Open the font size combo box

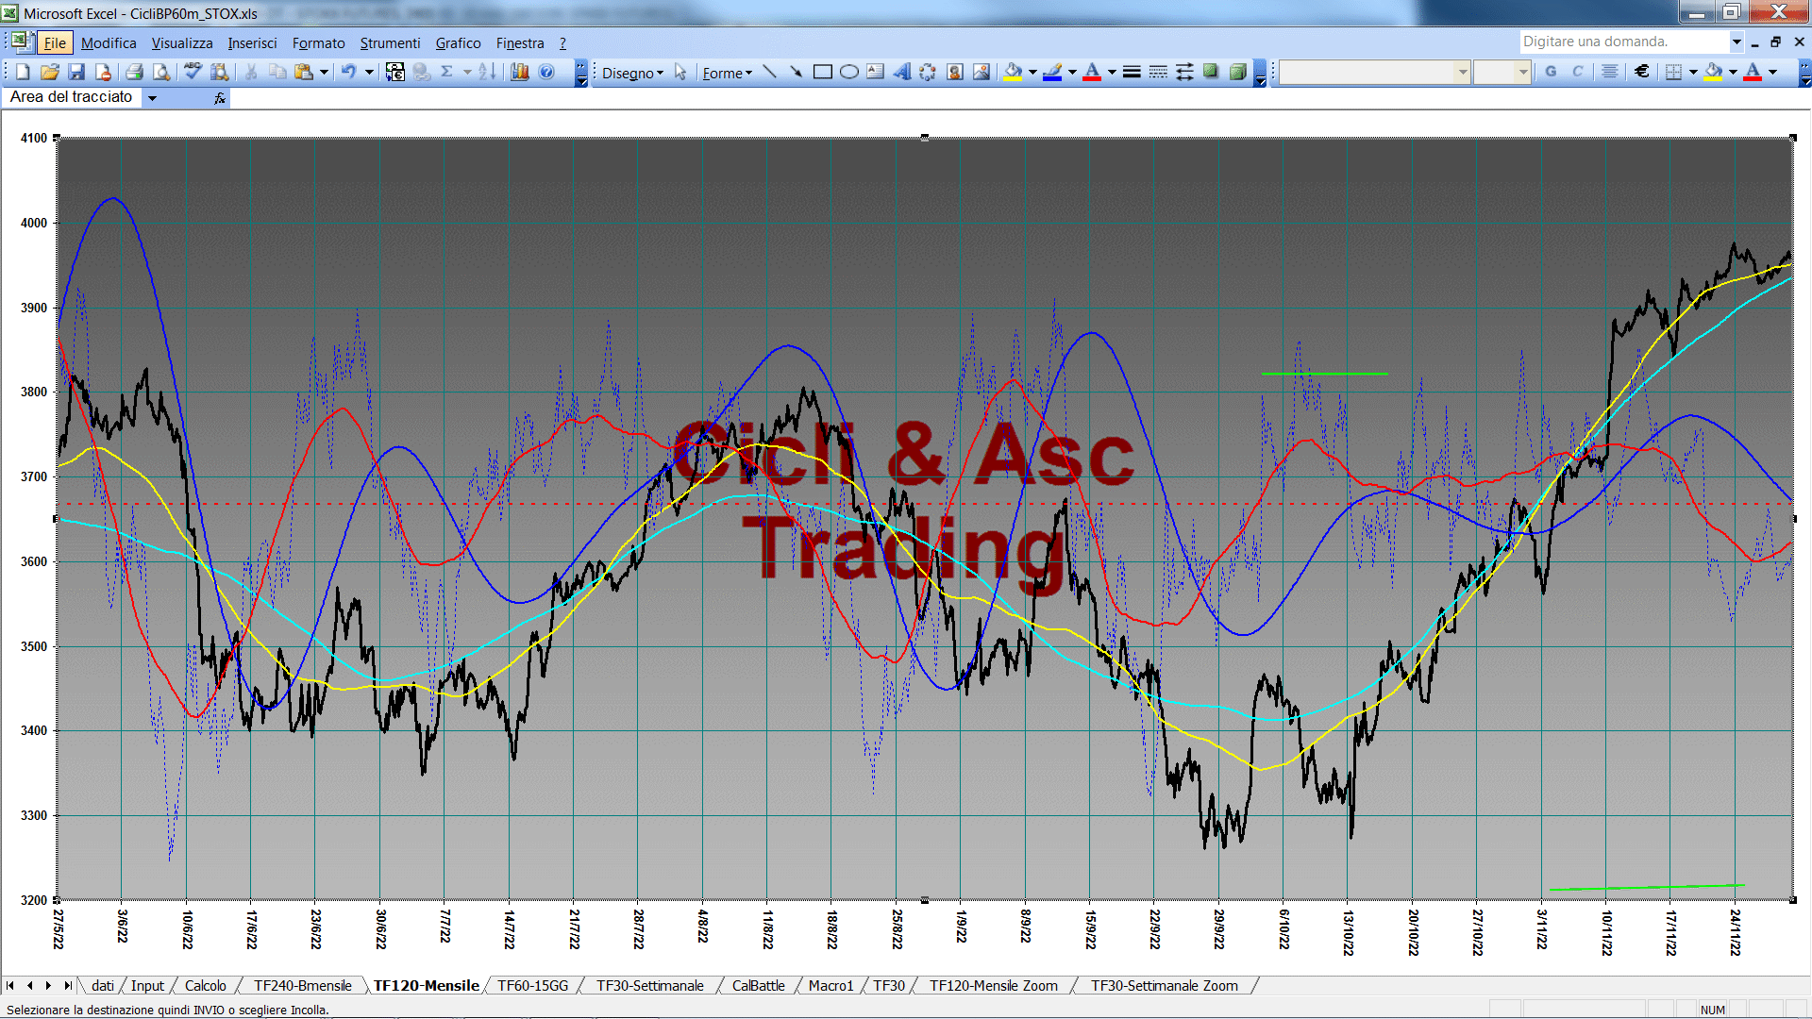pos(1502,72)
